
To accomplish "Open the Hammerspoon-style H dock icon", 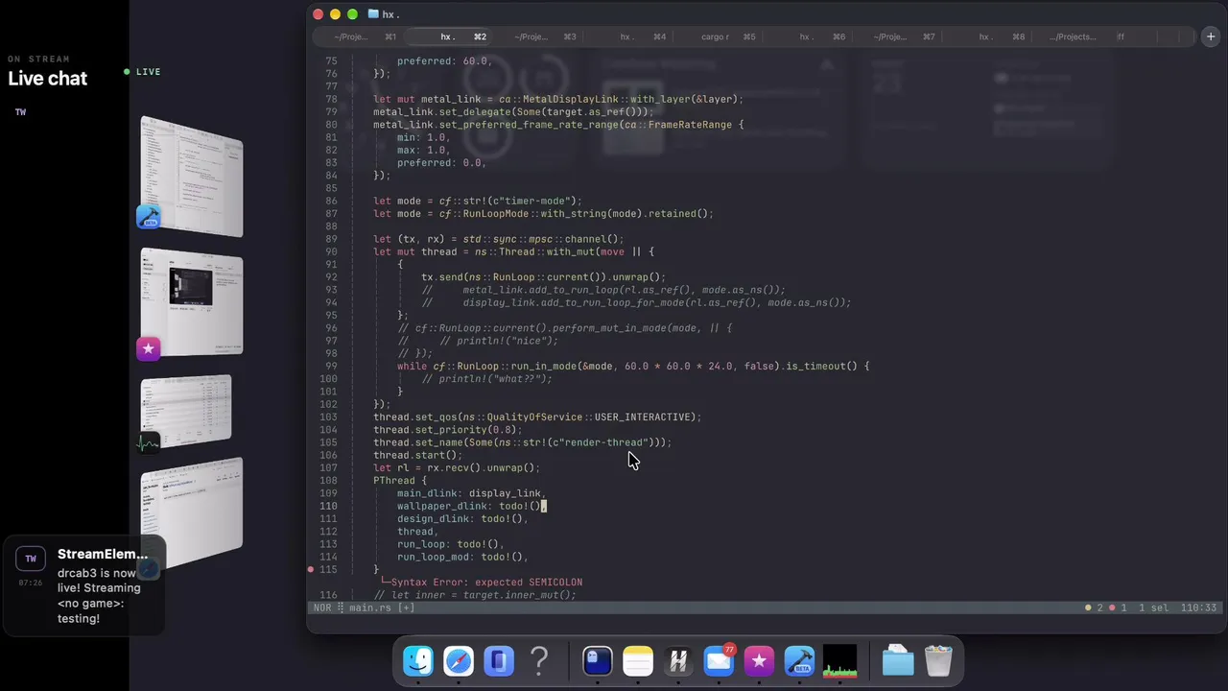I will (x=678, y=661).
